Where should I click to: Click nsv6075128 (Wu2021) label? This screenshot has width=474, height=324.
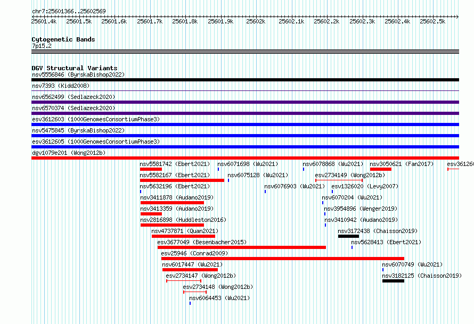(x=258, y=175)
